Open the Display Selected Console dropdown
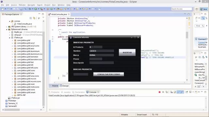209x117 pixels. [x=193, y=92]
